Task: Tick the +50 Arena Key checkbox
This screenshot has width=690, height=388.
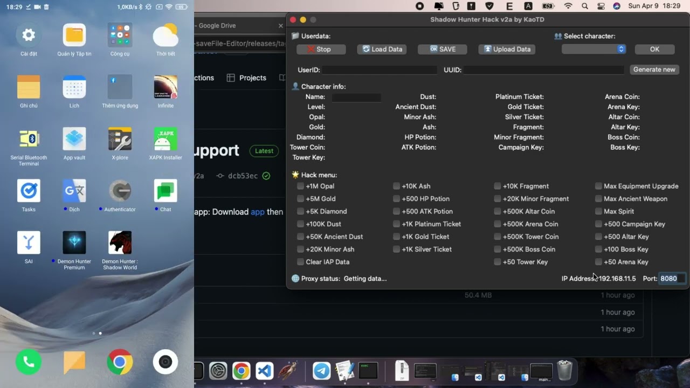Action: pos(598,262)
